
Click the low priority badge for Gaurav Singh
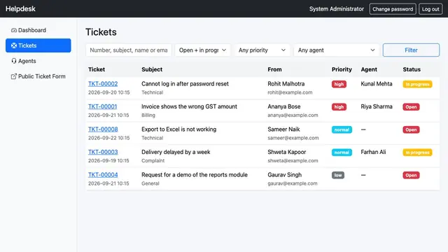(x=338, y=175)
